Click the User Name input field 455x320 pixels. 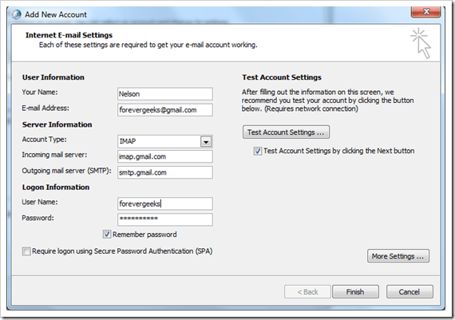(165, 203)
